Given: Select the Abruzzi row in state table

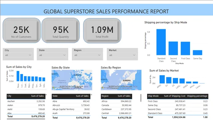Looking at the screenshot, I should tap(71, 105).
